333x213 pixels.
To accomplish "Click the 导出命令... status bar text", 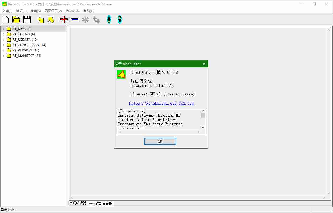I will [8, 210].
